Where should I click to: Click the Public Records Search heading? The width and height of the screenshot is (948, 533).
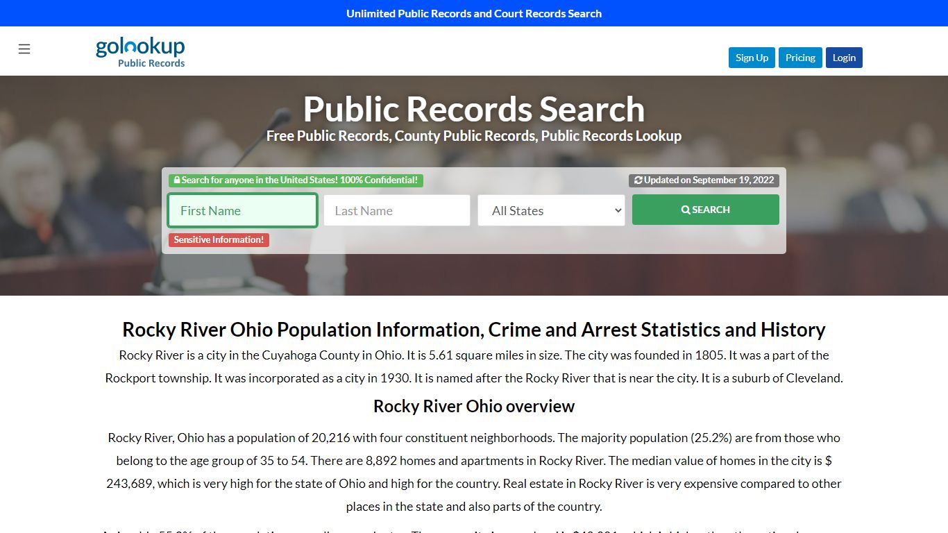474,109
